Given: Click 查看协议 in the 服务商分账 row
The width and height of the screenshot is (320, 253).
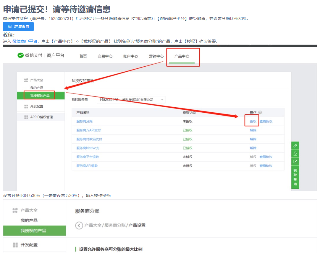Looking at the screenshot, I should coord(266,121).
